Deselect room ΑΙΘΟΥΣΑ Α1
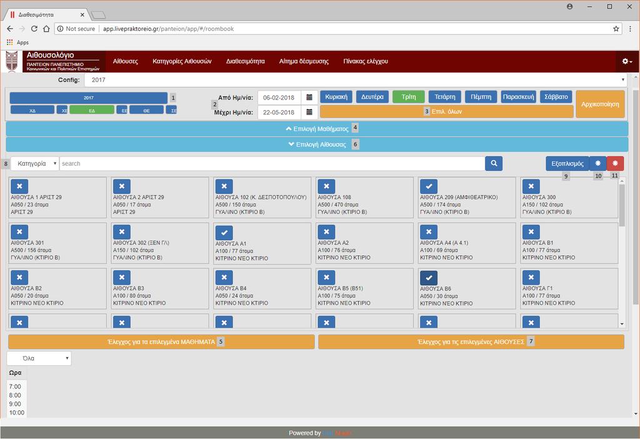The width and height of the screenshot is (640, 439). click(x=224, y=233)
